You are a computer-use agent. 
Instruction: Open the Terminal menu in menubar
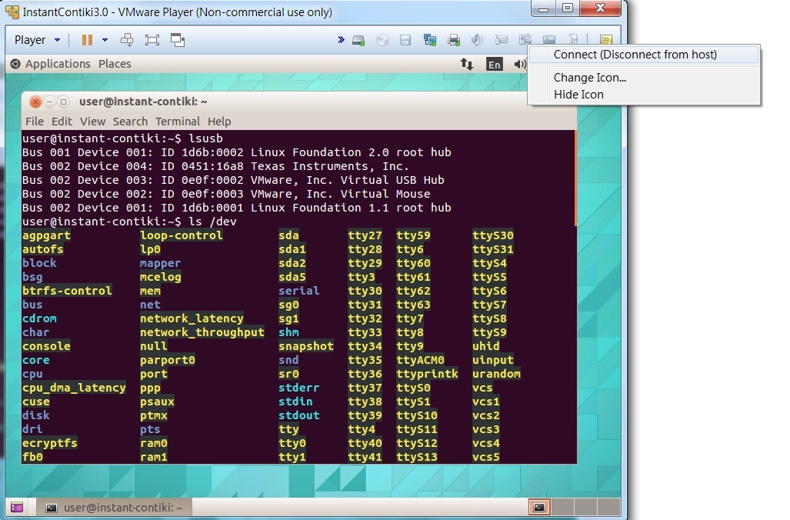[x=178, y=122]
